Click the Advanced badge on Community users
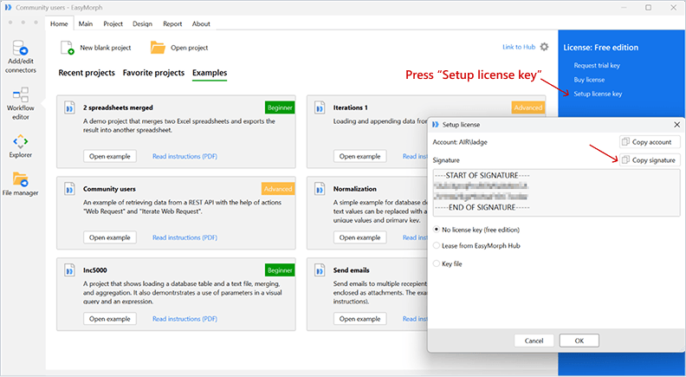This screenshot has height=377, width=686. click(x=278, y=189)
